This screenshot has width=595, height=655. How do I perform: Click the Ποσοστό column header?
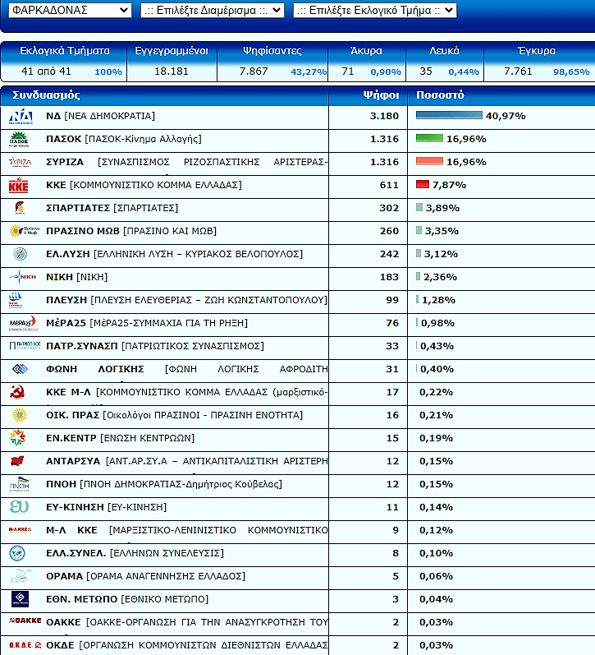coord(441,95)
